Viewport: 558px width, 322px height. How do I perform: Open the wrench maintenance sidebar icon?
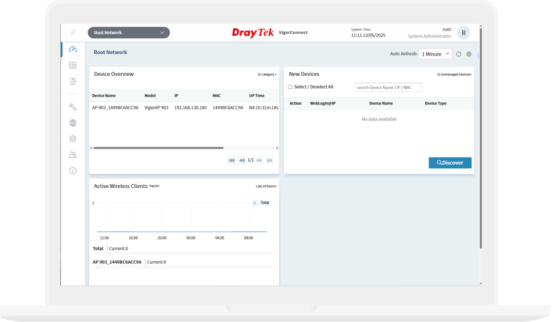tap(73, 107)
